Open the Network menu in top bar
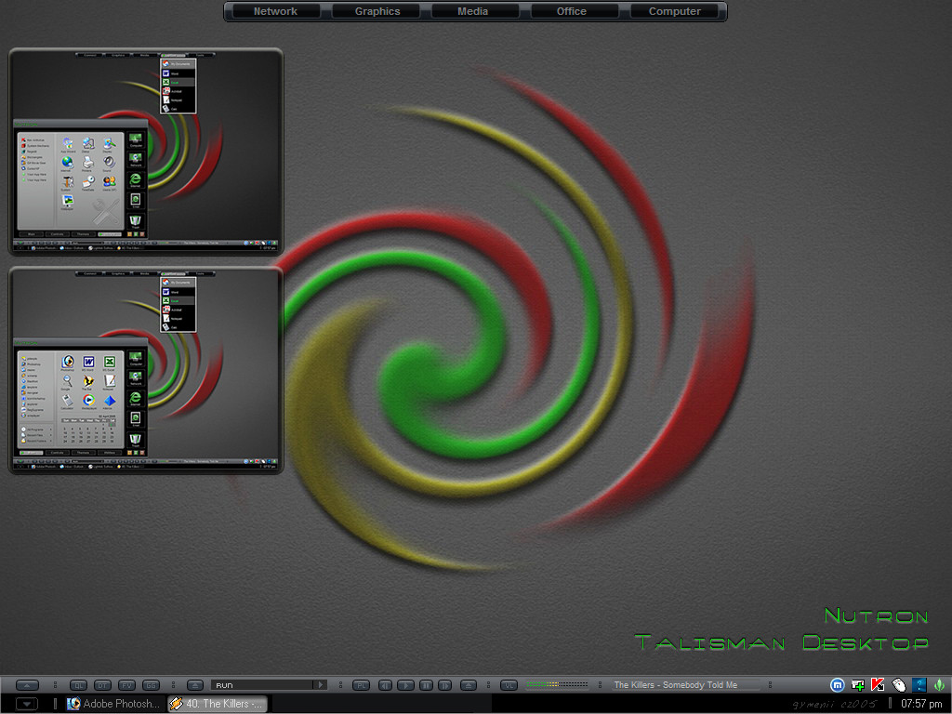Viewport: 952px width, 714px height. coord(275,11)
